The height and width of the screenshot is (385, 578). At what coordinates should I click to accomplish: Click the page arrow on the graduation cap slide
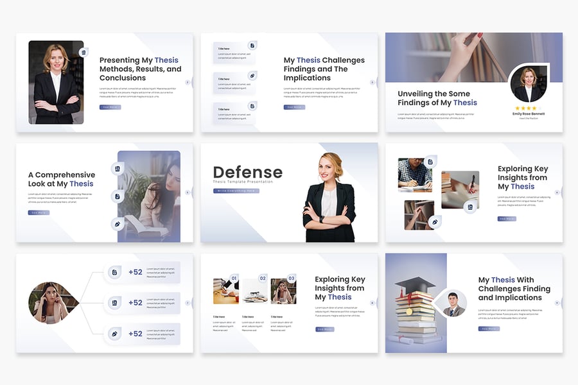[557, 302]
